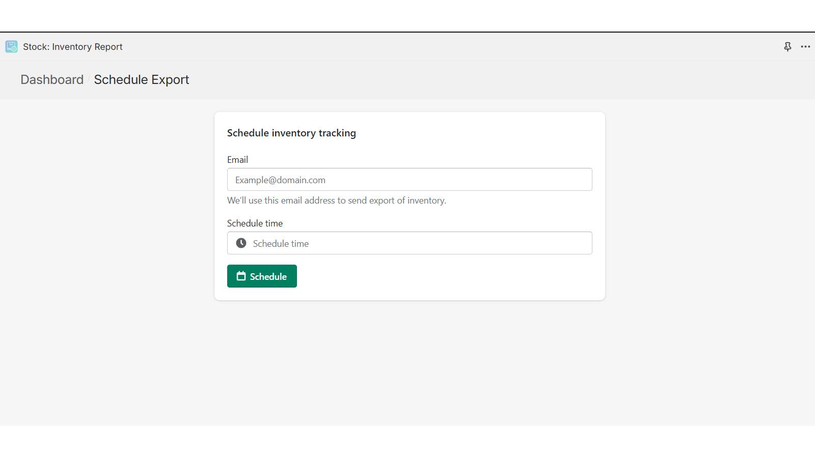
Task: Click the Stock: Inventory Report title text
Action: point(72,46)
